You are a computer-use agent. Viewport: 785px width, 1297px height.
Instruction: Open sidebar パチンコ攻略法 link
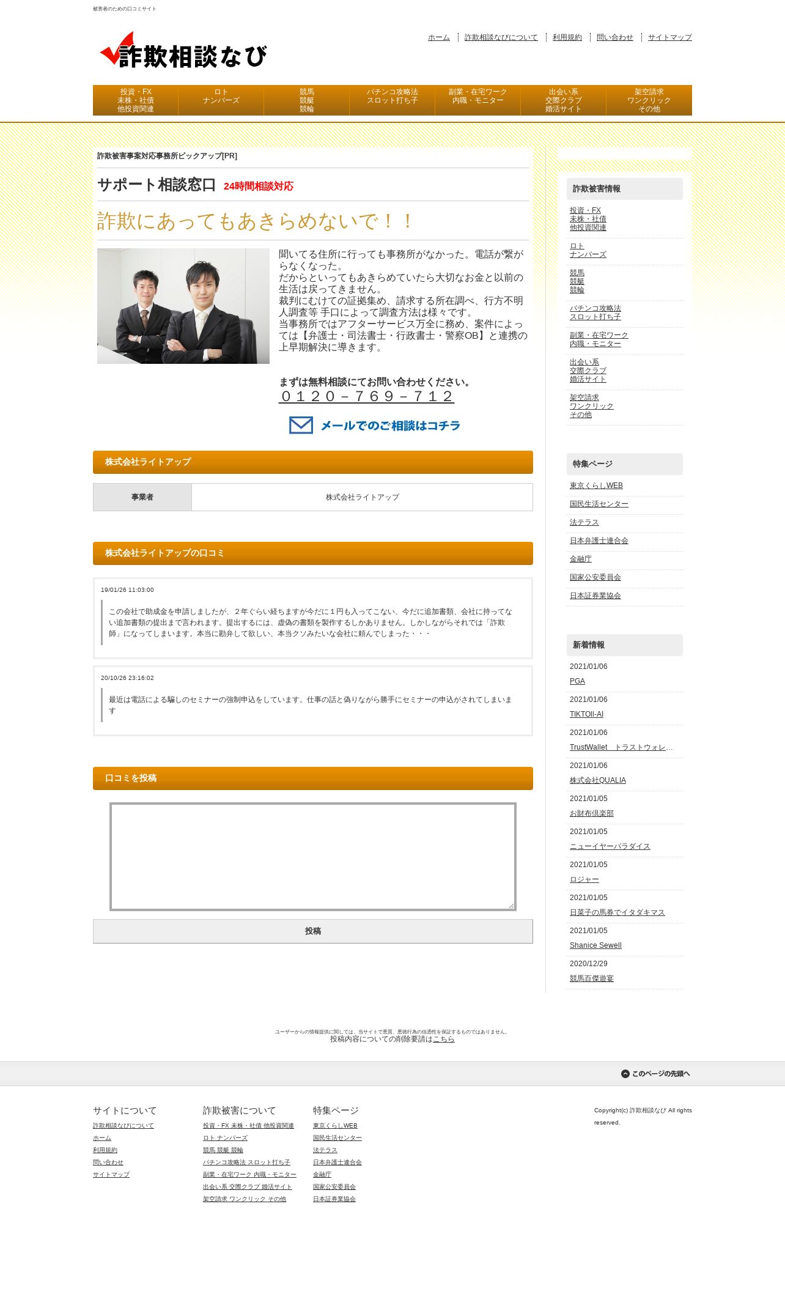coord(595,312)
